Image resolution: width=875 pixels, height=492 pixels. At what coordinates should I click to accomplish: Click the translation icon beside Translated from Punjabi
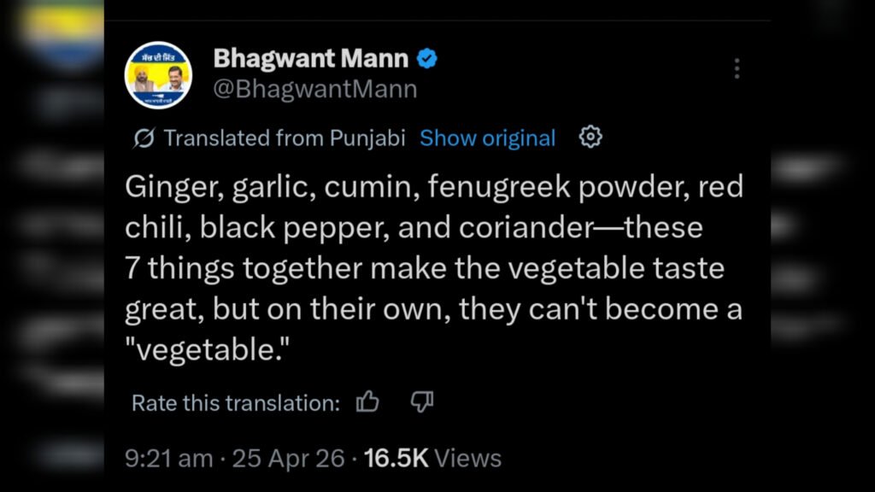tap(144, 138)
